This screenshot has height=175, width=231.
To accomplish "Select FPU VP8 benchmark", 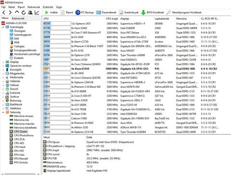I will pos(17,151).
